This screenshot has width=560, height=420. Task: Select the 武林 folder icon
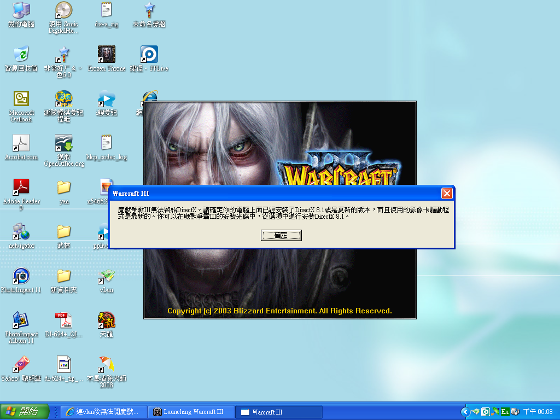[63, 236]
